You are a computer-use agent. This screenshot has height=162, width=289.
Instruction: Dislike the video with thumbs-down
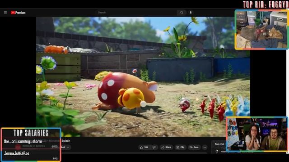click(154, 147)
